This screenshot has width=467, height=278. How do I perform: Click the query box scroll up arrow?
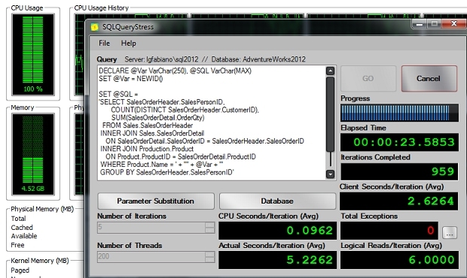[330, 71]
